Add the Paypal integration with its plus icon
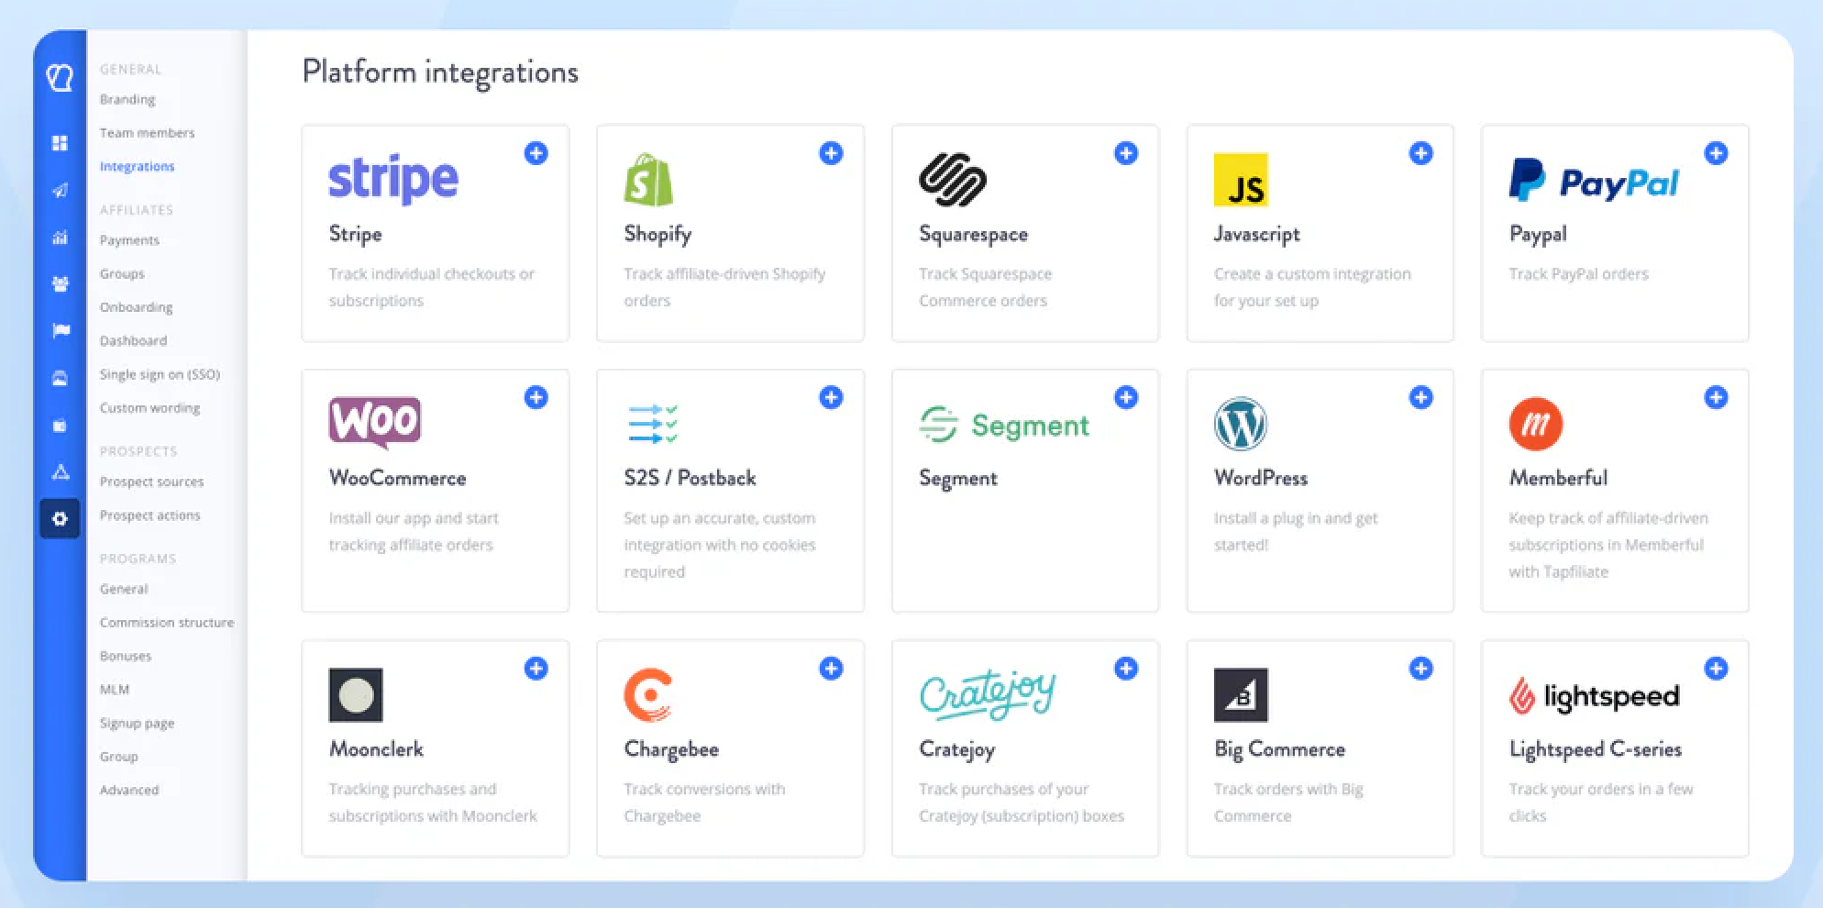 click(x=1717, y=153)
